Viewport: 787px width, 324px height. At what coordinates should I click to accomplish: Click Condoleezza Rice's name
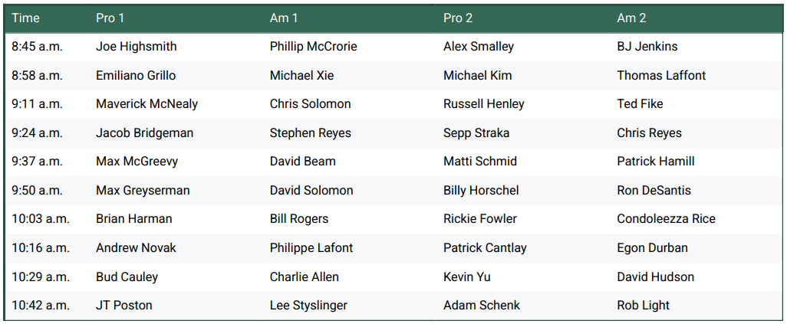tap(666, 219)
